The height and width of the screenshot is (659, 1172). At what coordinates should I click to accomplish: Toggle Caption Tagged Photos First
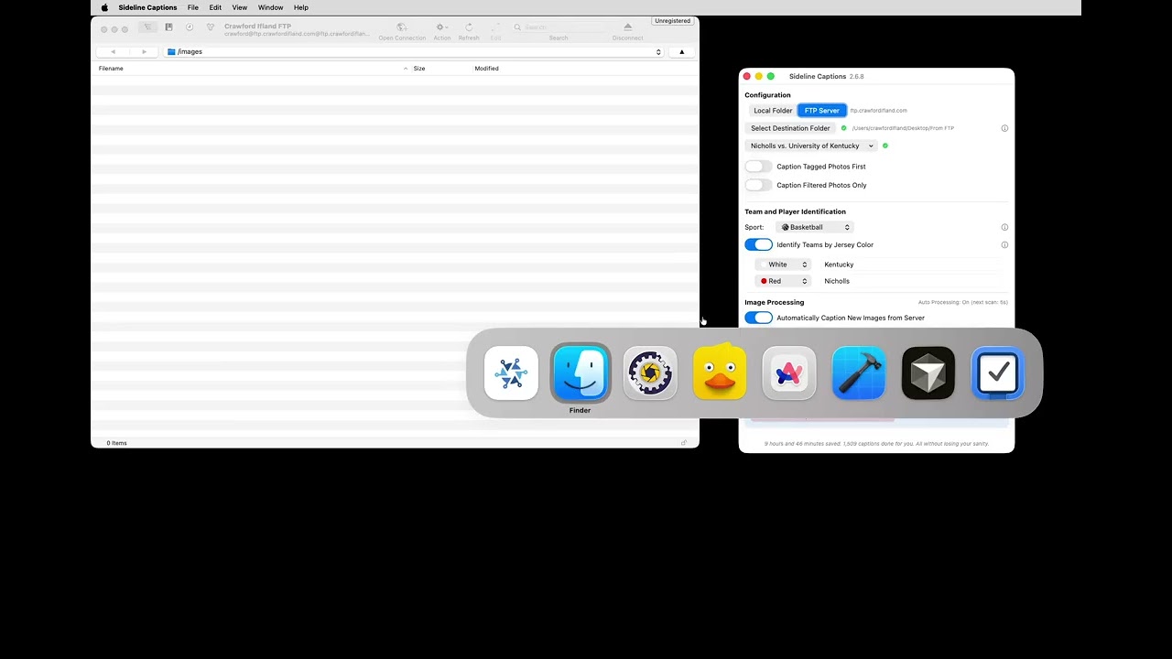tap(758, 167)
